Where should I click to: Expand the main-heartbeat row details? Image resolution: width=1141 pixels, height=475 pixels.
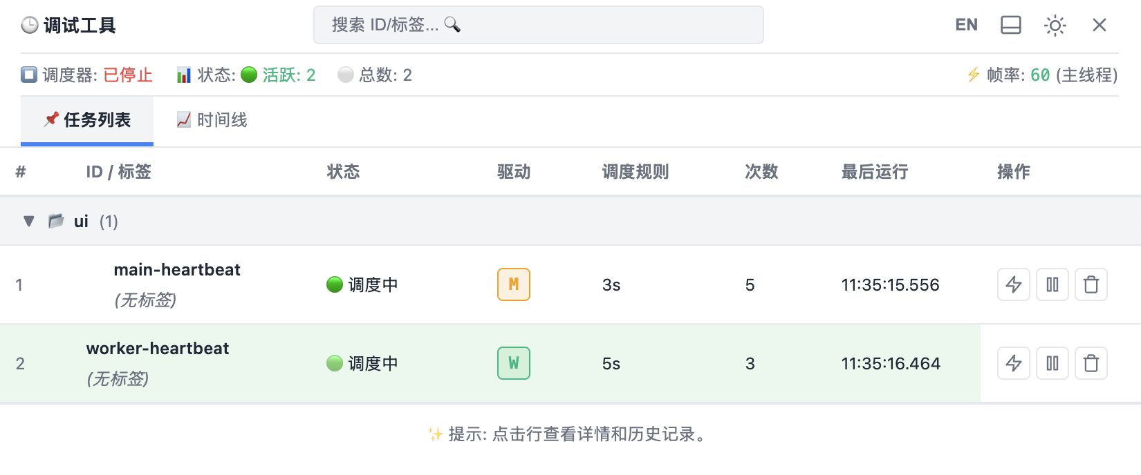177,270
